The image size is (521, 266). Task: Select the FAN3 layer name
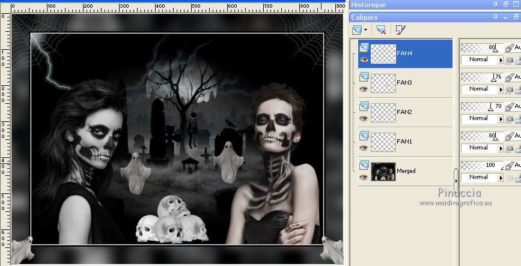(x=404, y=82)
